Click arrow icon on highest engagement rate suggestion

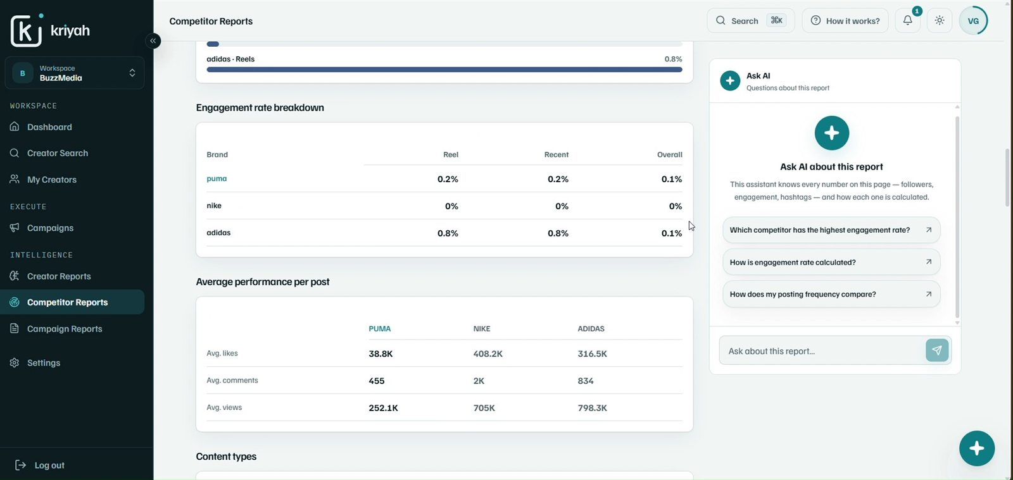coord(929,230)
